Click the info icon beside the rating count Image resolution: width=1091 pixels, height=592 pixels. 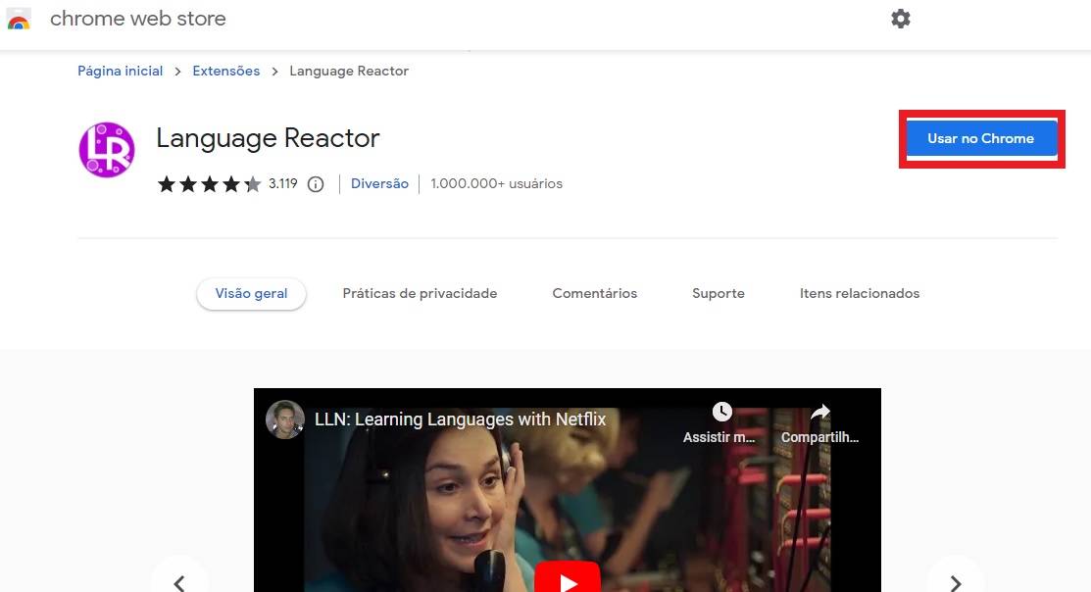tap(316, 184)
